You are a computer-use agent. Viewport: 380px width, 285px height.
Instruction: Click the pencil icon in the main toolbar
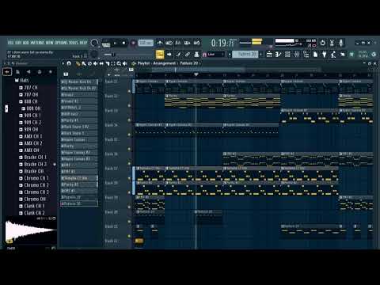178,55
